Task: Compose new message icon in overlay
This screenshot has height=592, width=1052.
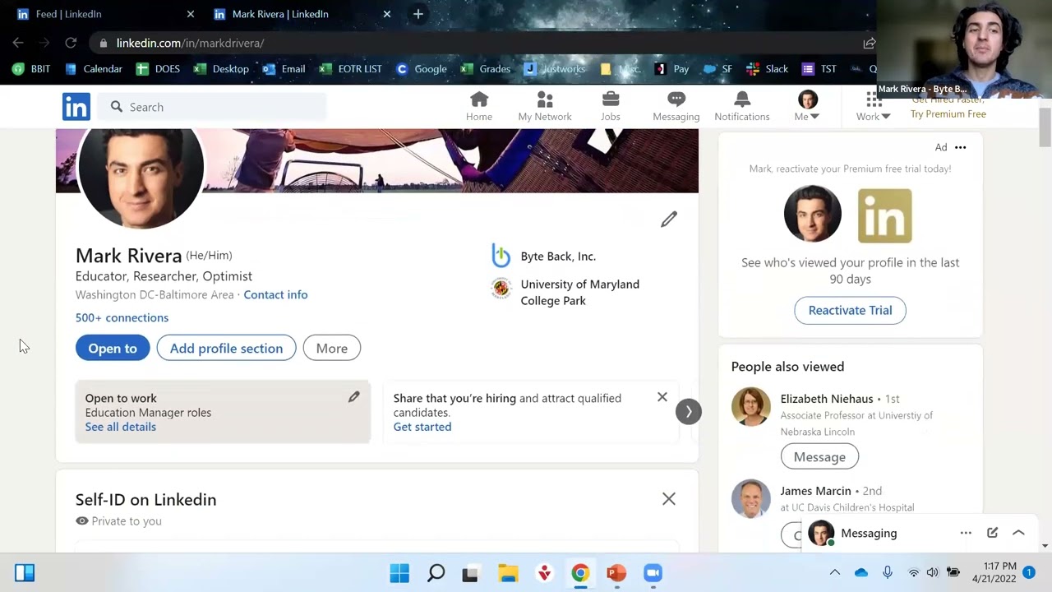Action: [992, 533]
